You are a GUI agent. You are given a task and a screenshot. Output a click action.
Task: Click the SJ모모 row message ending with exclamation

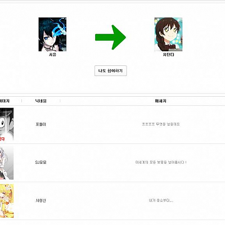(x=161, y=162)
